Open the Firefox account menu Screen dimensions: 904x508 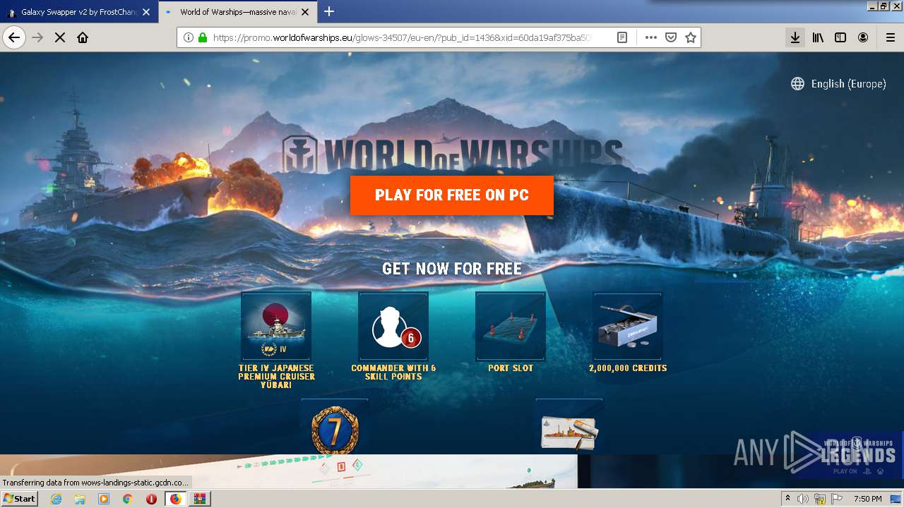point(863,37)
